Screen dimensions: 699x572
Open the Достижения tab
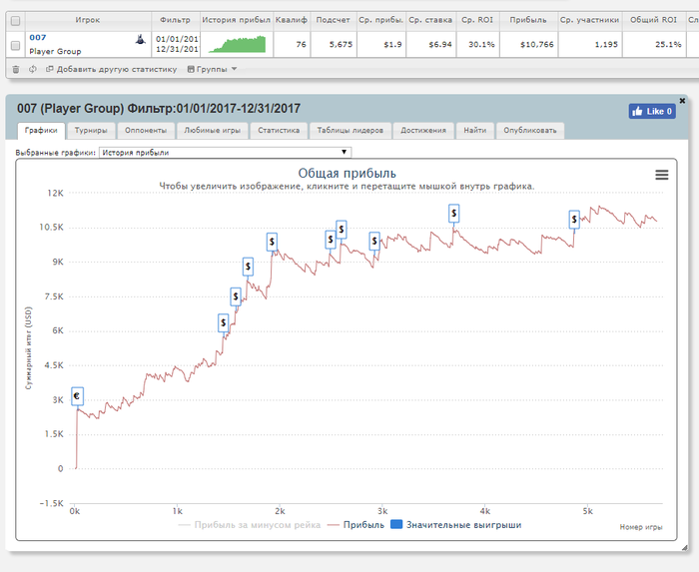[423, 131]
